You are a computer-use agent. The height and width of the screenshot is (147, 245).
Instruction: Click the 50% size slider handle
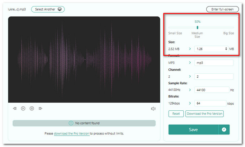pos(198,28)
